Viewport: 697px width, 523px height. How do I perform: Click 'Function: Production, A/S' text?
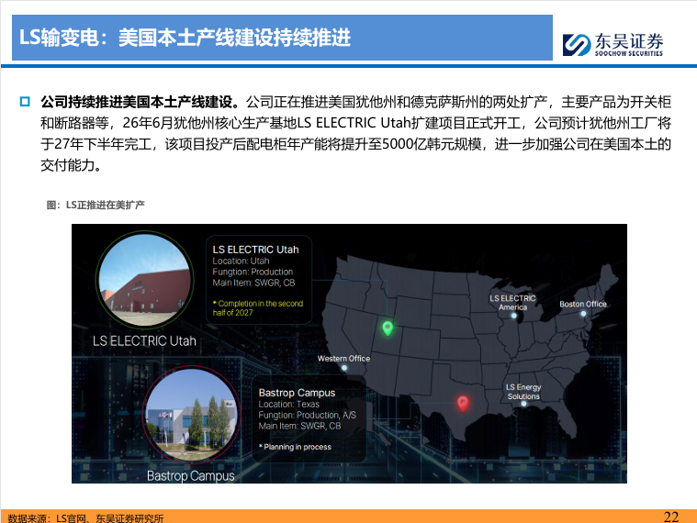tap(307, 415)
